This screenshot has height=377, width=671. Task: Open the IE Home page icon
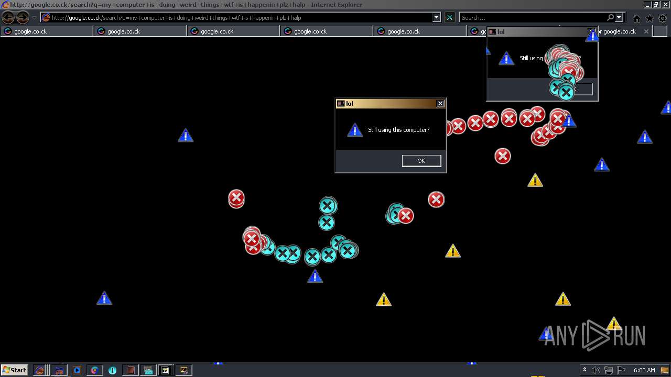(x=636, y=18)
